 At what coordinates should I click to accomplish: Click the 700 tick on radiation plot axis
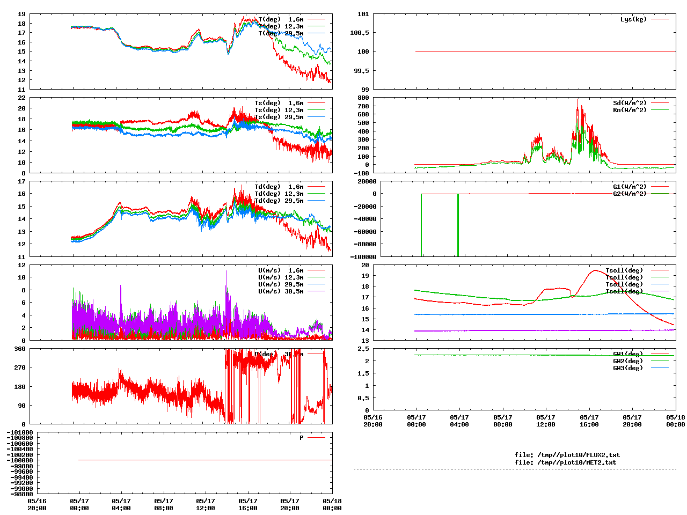363,106
